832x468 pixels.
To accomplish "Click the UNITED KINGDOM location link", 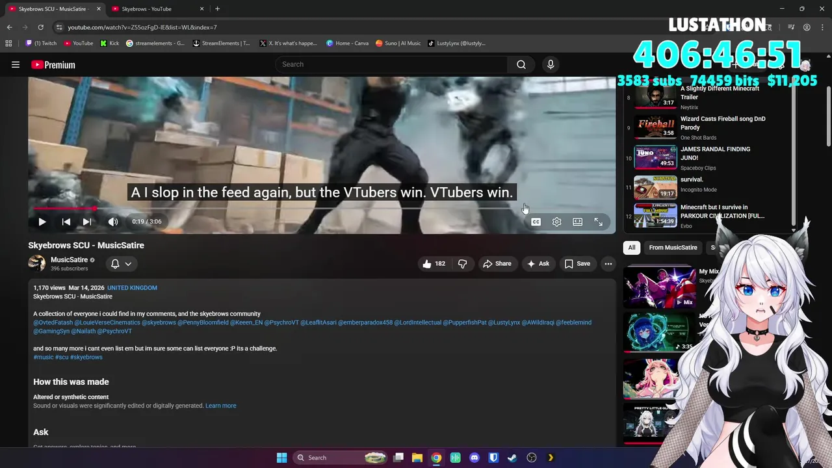I will 132,287.
